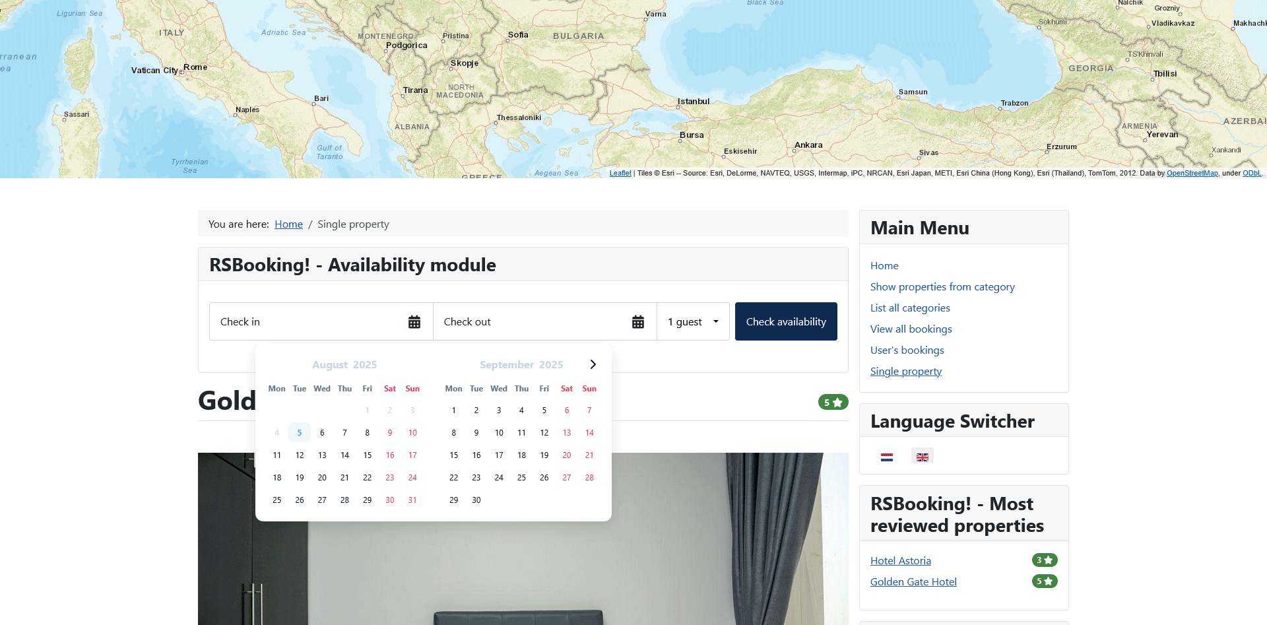The height and width of the screenshot is (625, 1267).
Task: Select September 19 in the calendar
Action: coord(544,455)
